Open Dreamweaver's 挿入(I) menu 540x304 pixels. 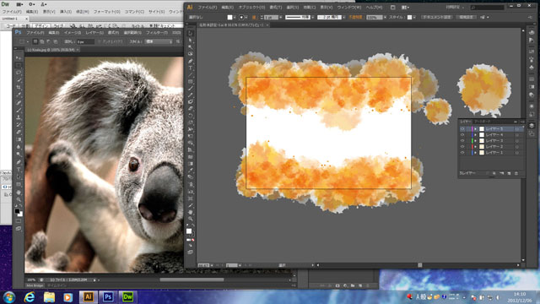tap(66, 11)
